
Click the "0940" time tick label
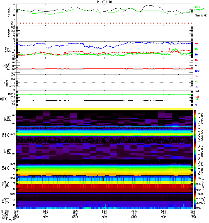[164, 217]
